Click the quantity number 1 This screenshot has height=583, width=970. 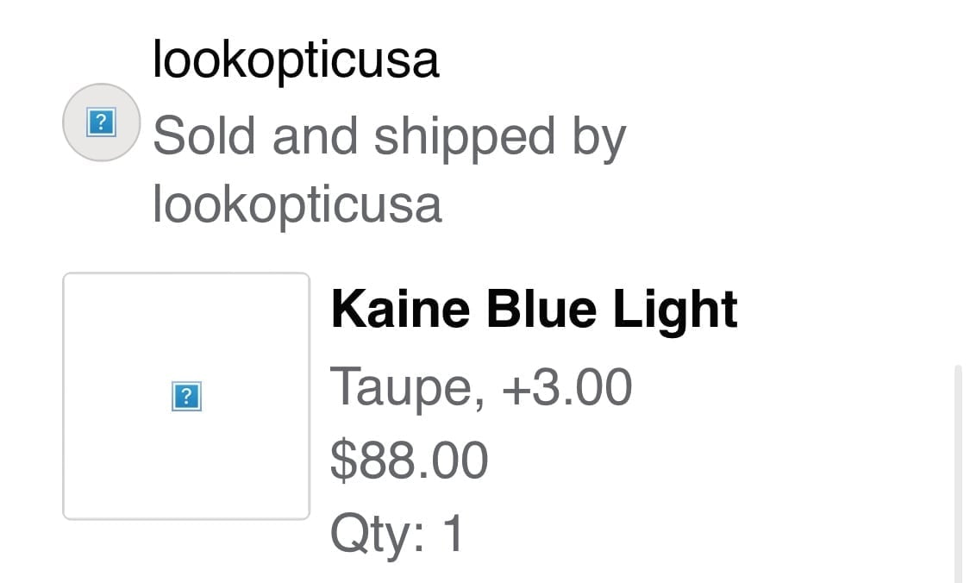(x=454, y=532)
